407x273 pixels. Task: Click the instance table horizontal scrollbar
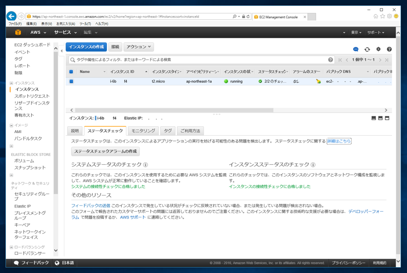coord(174,110)
